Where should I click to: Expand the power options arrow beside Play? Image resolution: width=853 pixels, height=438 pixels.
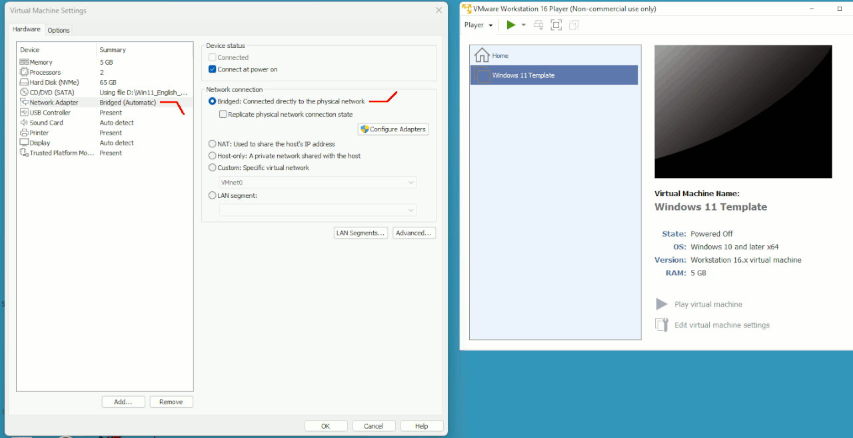point(523,25)
